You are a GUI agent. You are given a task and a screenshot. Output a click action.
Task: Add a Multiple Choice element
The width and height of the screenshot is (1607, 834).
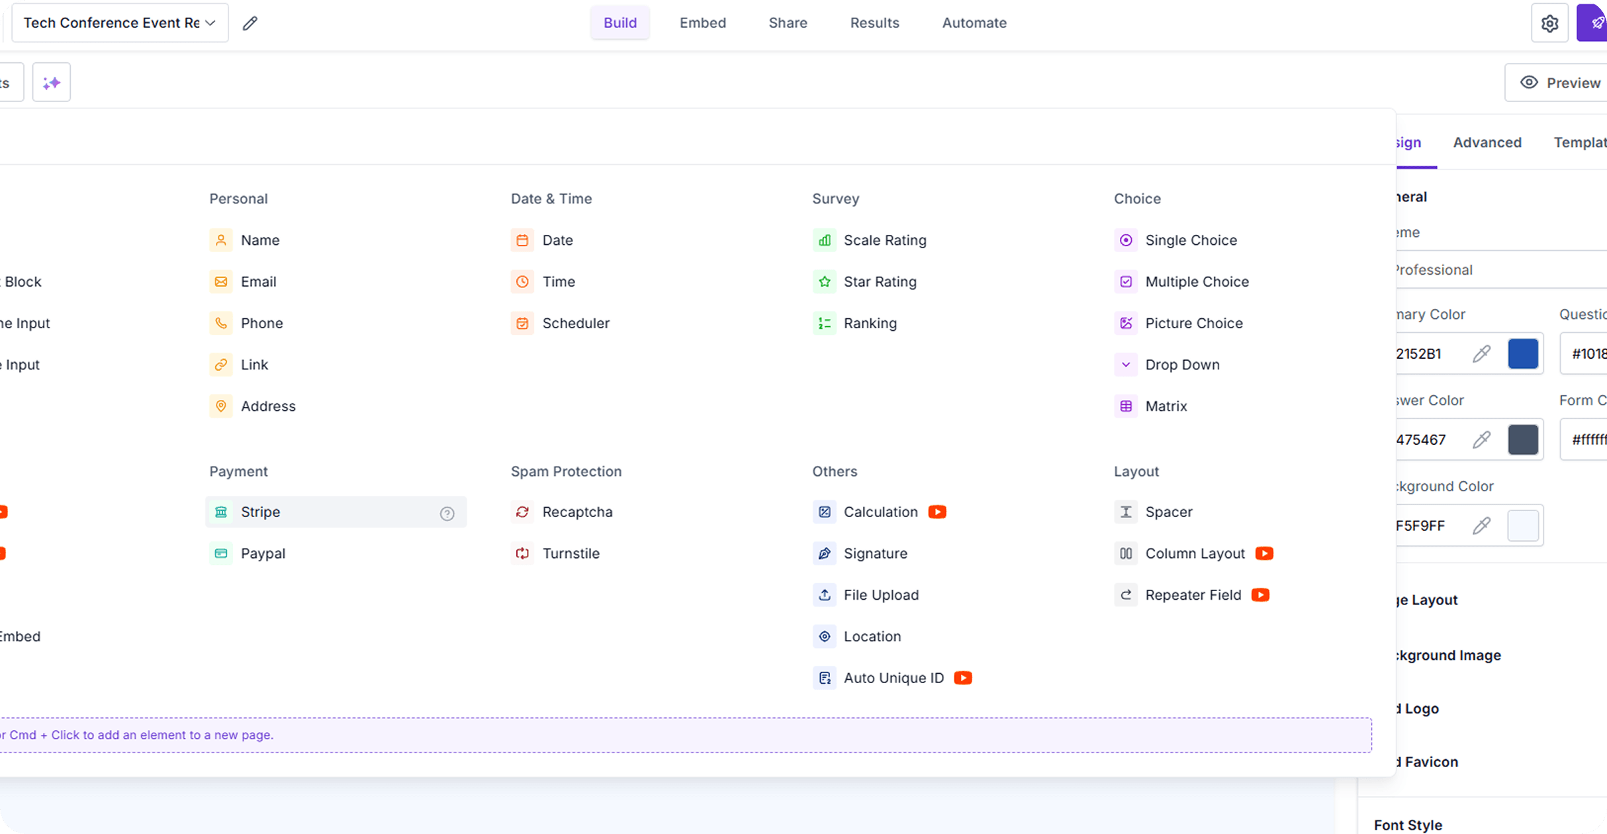1196,282
